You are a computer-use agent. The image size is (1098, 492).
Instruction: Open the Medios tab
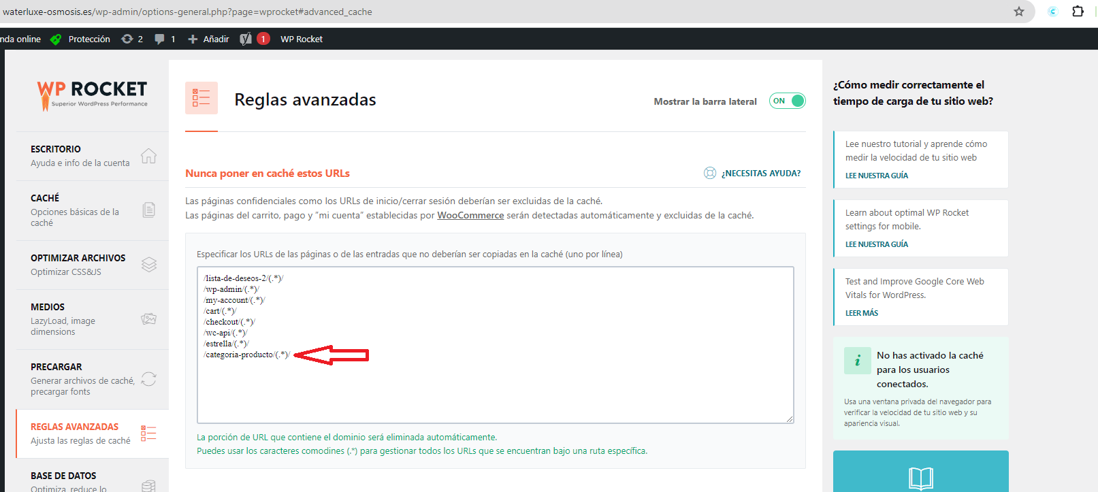[93, 319]
